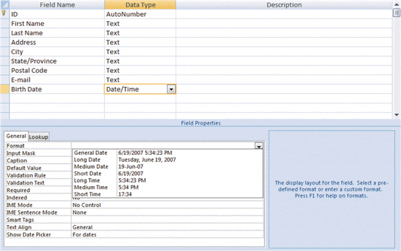
Task: Choose Medium Date format option
Action: [x=168, y=167]
